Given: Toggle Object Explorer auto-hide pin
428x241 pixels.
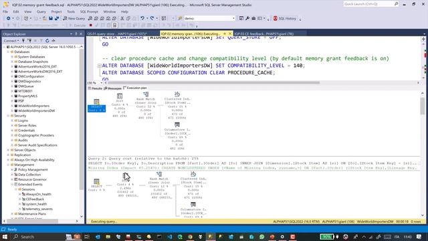Looking at the screenshot, I should [76, 34].
